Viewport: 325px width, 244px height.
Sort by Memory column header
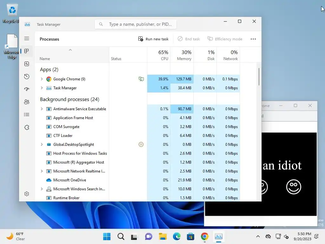(182, 55)
